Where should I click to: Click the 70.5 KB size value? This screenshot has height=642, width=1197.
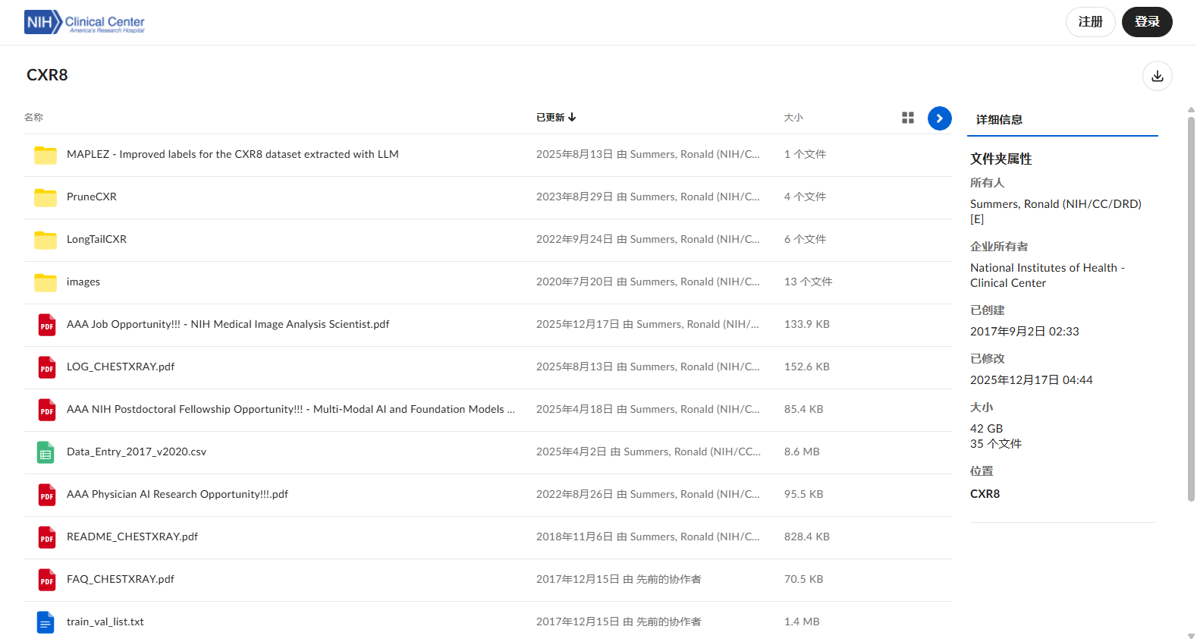tap(804, 579)
